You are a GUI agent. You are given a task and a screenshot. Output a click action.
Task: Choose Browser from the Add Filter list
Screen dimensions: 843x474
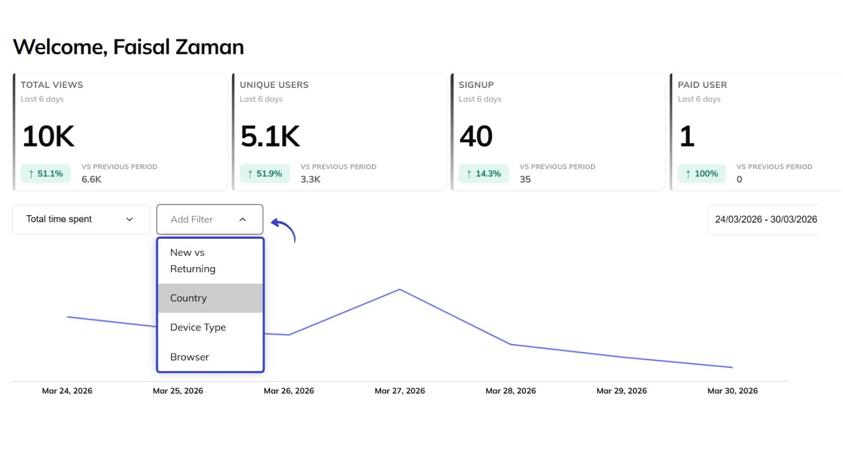(189, 357)
